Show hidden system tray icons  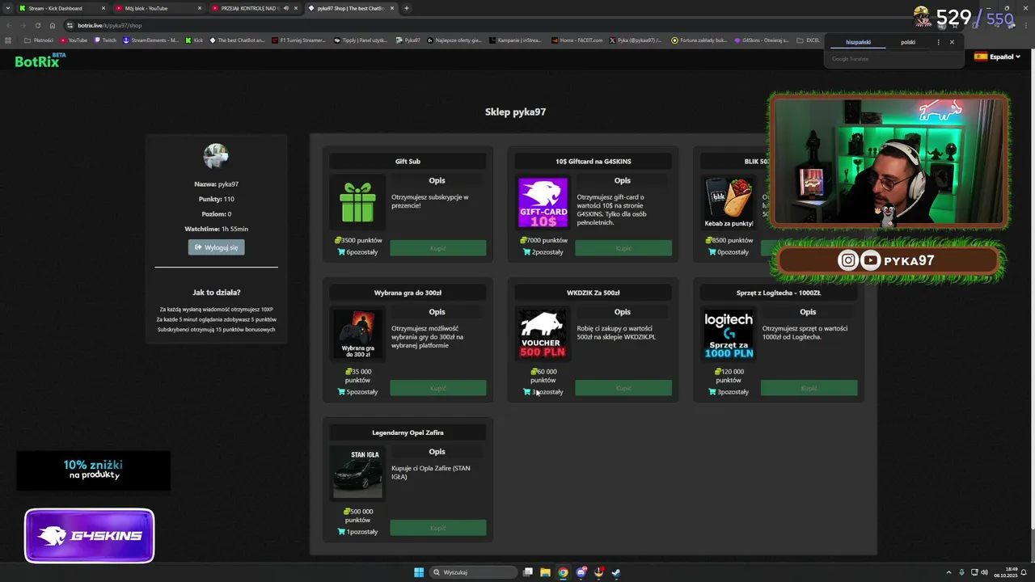[948, 572]
